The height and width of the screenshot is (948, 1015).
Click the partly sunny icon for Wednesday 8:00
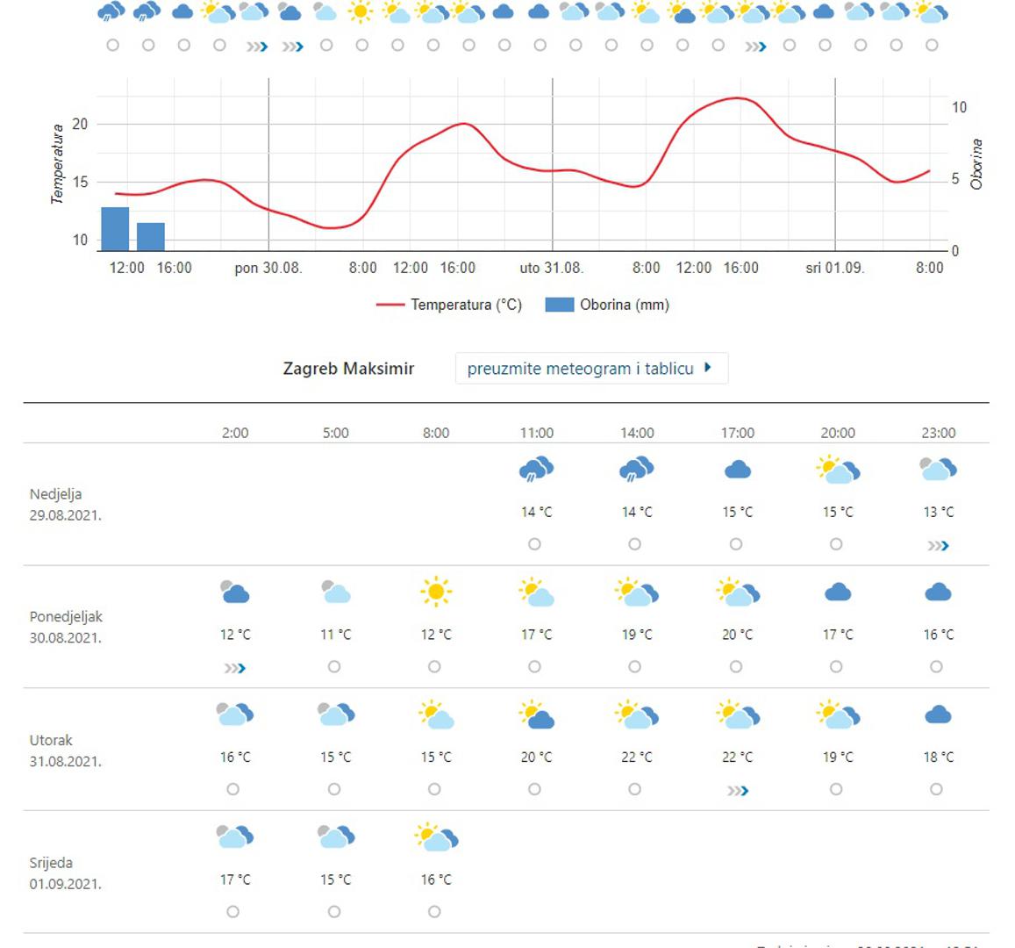[x=436, y=837]
